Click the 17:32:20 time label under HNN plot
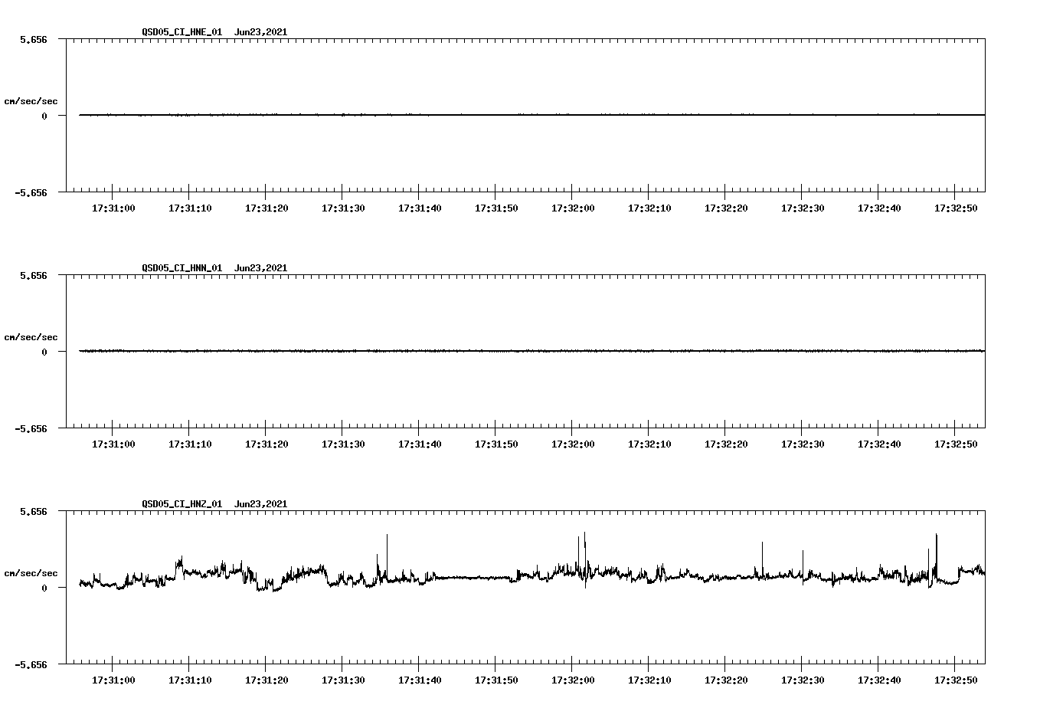1040x708 pixels. pyautogui.click(x=726, y=444)
